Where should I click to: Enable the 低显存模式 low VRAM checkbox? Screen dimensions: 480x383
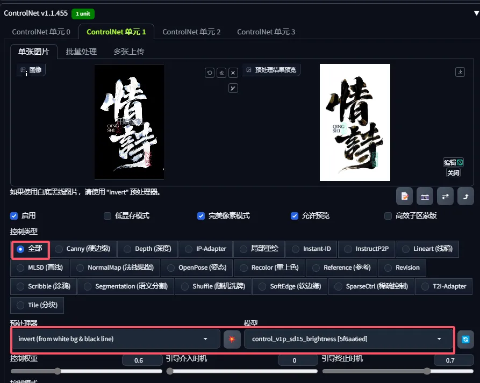pos(108,216)
